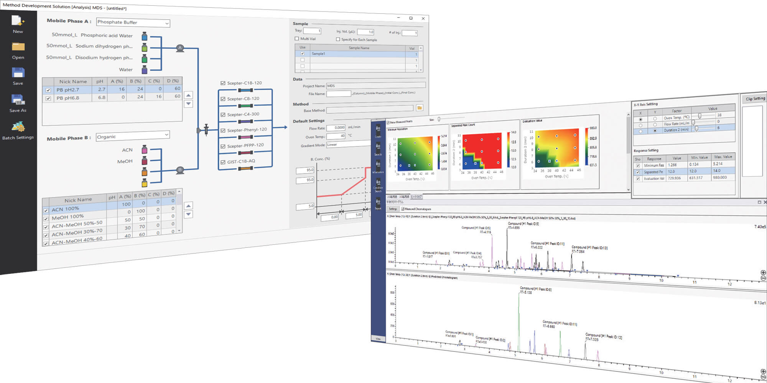Select Y axis radio for Duration 2
This screenshot has width=767, height=383.
pos(655,131)
